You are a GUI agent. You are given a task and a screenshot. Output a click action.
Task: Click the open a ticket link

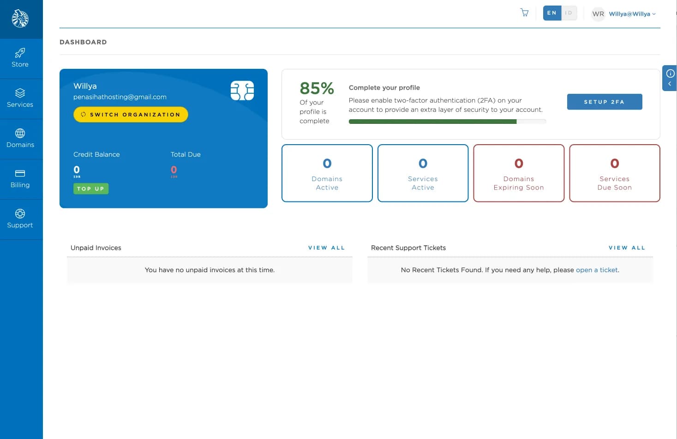(x=597, y=270)
